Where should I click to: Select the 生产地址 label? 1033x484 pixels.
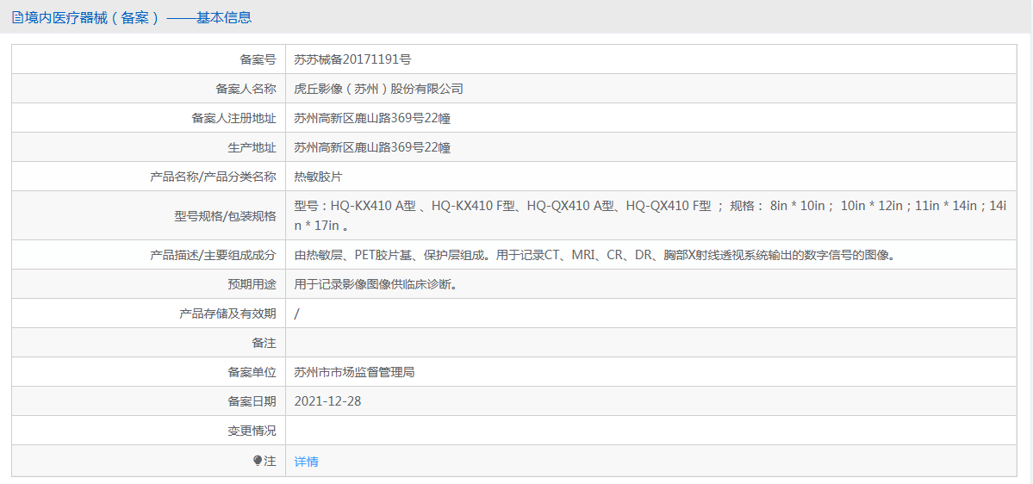[x=252, y=147]
